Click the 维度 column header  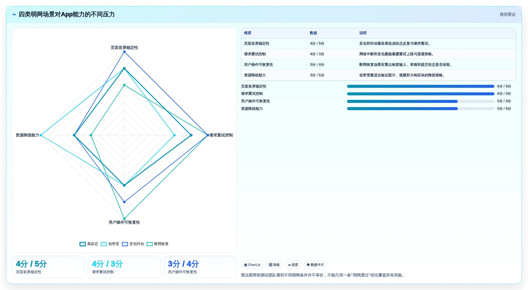coord(248,33)
